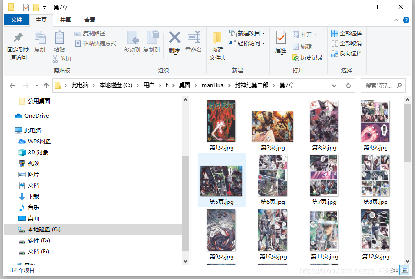Image resolution: width=415 pixels, height=279 pixels.
Task: Open the File (文件) tab
Action: point(17,20)
